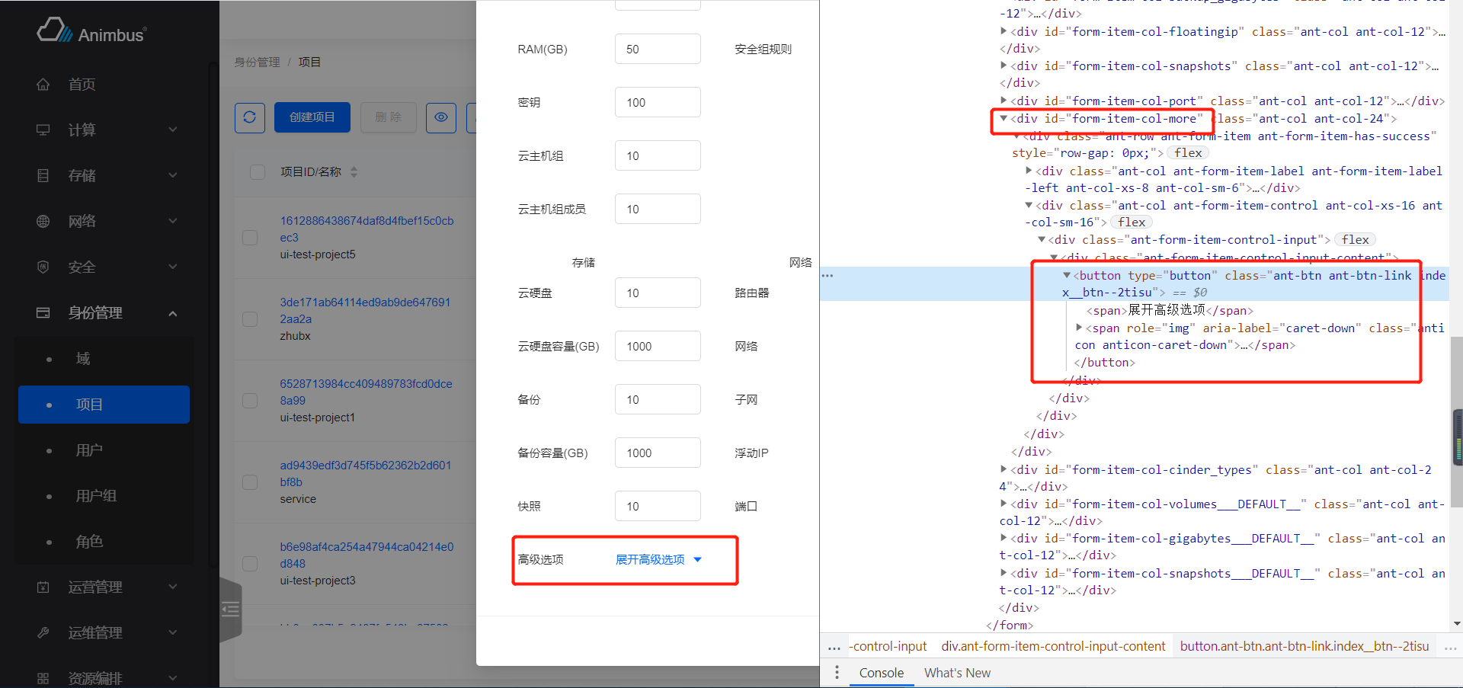Click the sidebar collapse handle icon
The image size is (1463, 688).
[x=230, y=609]
